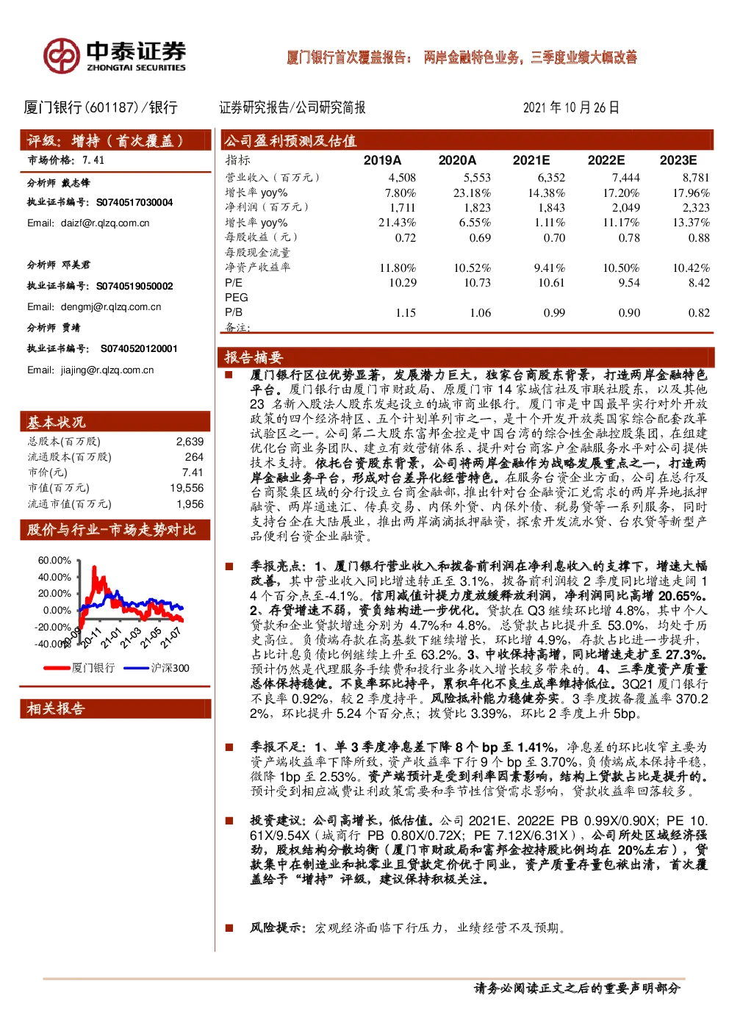Image resolution: width=729 pixels, height=1031 pixels.
Task: Click the 基本状况 section header
Action: [115, 422]
